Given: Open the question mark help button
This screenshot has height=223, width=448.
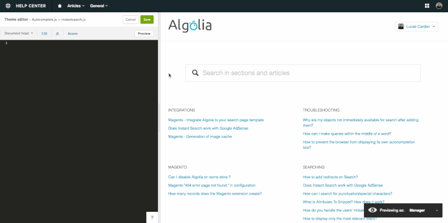Looking at the screenshot, I should 152,217.
